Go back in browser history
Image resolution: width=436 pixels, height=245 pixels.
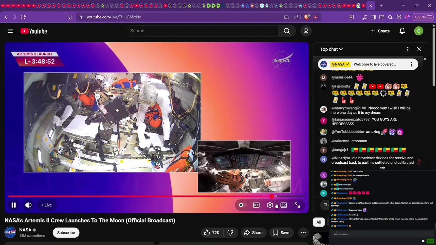click(6, 17)
